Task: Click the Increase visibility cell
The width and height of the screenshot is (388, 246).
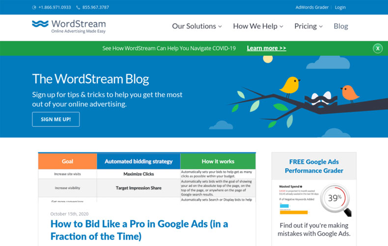Action: click(68, 188)
